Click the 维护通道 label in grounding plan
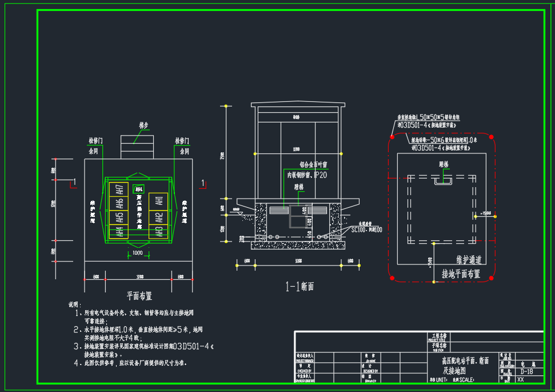555x392 pixels. pos(468,260)
